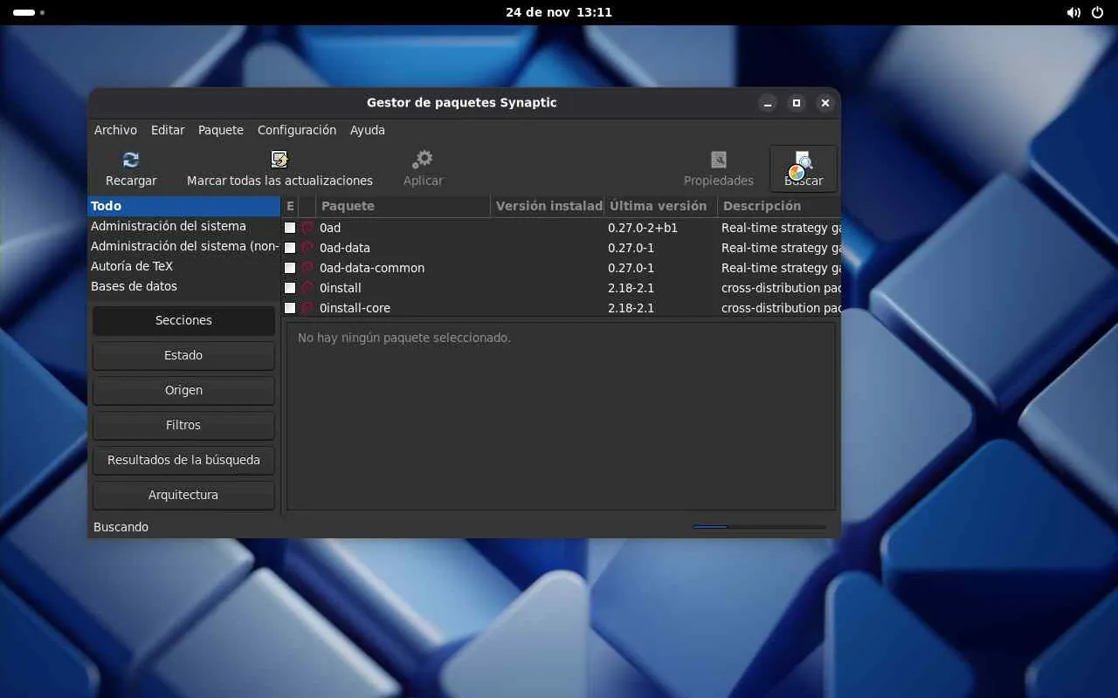
Task: Open the clock showing 24 de nov 13:11
Action: pyautogui.click(x=559, y=13)
